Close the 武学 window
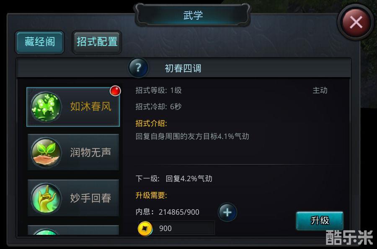The image size is (377, 249). tap(356, 22)
